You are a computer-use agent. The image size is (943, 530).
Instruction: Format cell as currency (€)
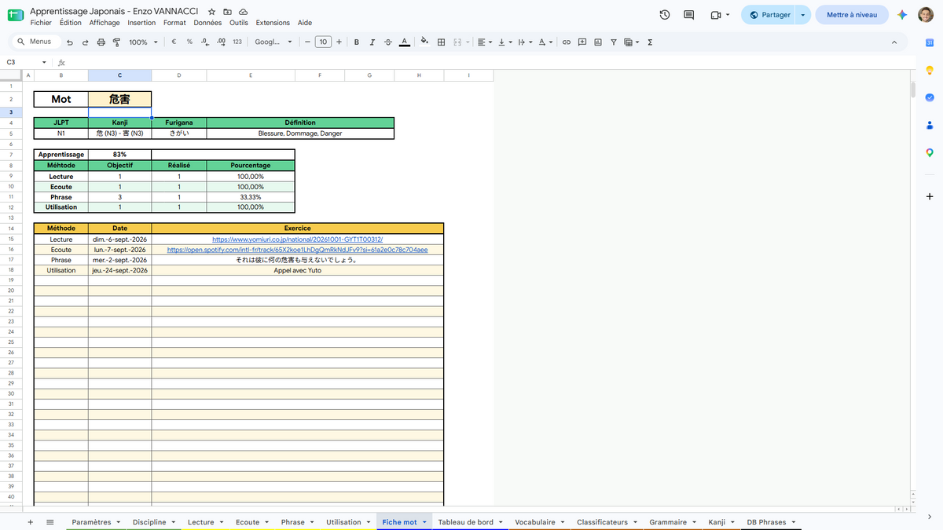click(174, 42)
